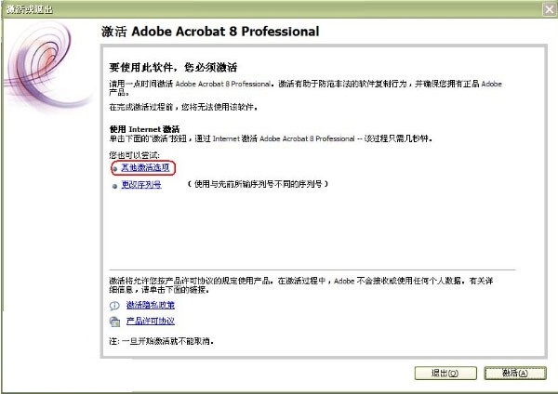Click the text 在完成激活过程前，您将无法使用该软件

click(183, 107)
